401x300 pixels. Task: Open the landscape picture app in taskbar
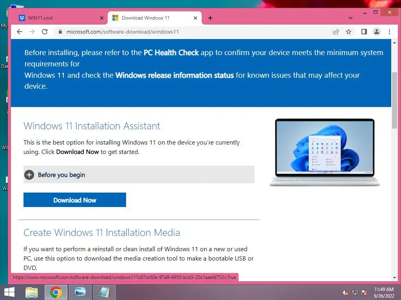[x=80, y=292]
